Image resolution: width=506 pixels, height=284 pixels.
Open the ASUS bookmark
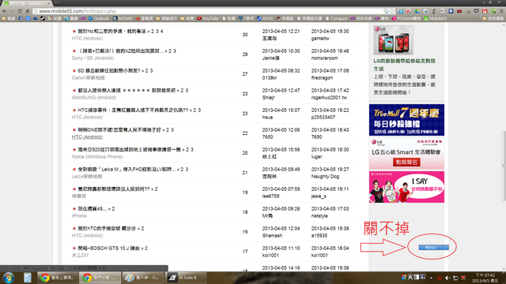pyautogui.click(x=265, y=19)
